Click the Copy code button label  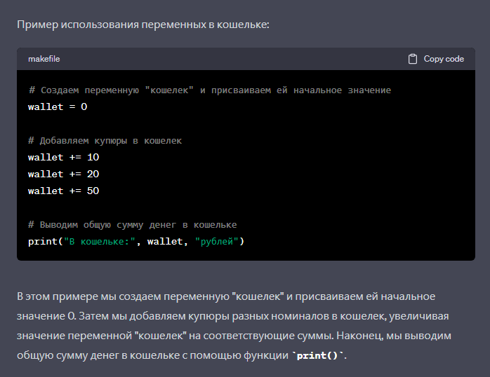(444, 59)
